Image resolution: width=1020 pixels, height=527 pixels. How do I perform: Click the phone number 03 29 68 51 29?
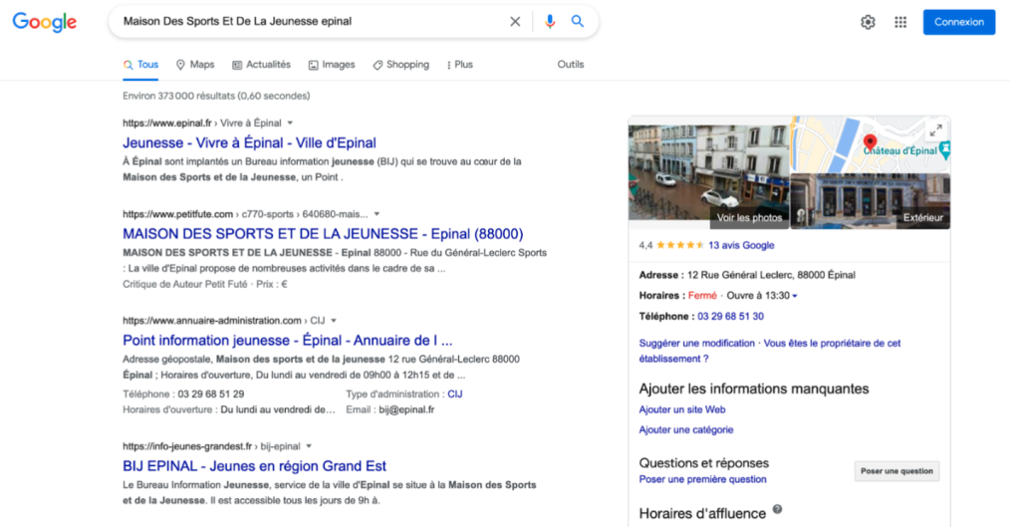211,394
